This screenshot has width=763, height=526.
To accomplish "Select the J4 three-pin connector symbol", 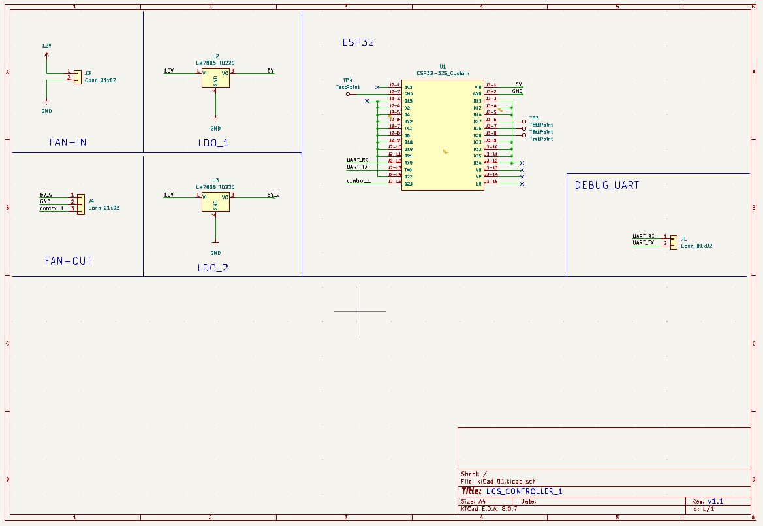I will (81, 203).
